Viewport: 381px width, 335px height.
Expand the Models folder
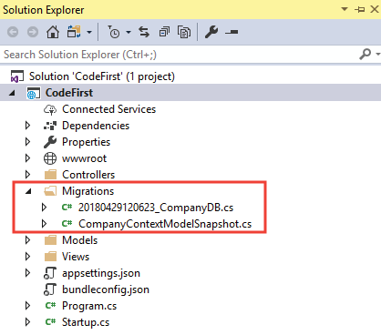[x=27, y=240]
